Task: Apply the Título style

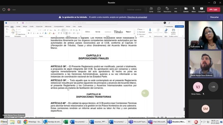Action: 118,32
